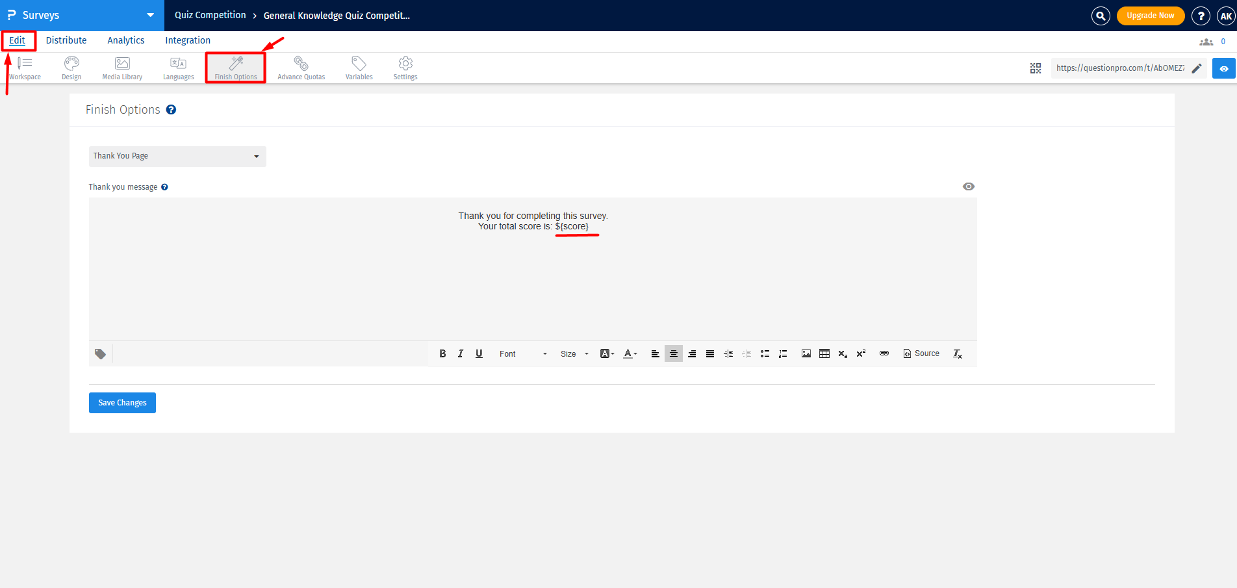Open the Thank You Page dropdown

pyautogui.click(x=177, y=156)
